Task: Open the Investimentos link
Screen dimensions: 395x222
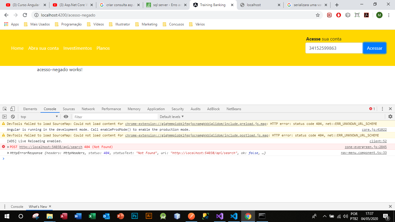Action: point(77,48)
